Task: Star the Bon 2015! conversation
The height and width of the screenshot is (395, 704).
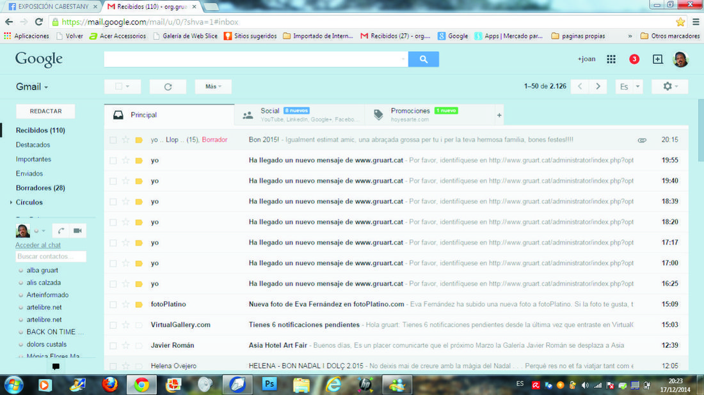Action: [125, 140]
